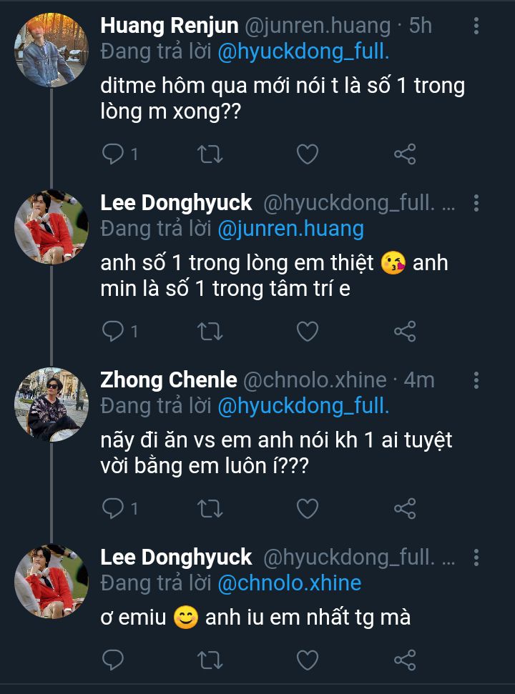
Task: Retweet Lee Donghyuck's reply to junren.huang
Action: 210,331
